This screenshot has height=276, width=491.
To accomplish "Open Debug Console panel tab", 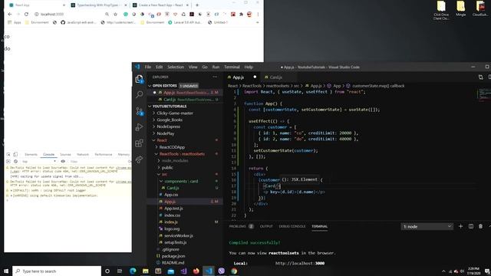I will 292,226.
